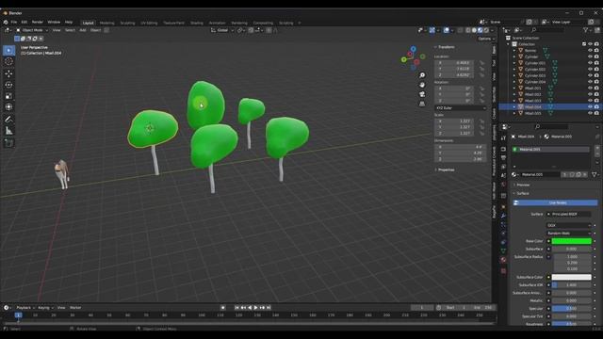Select the Rotate tool
This screenshot has width=603, height=339.
click(x=8, y=85)
